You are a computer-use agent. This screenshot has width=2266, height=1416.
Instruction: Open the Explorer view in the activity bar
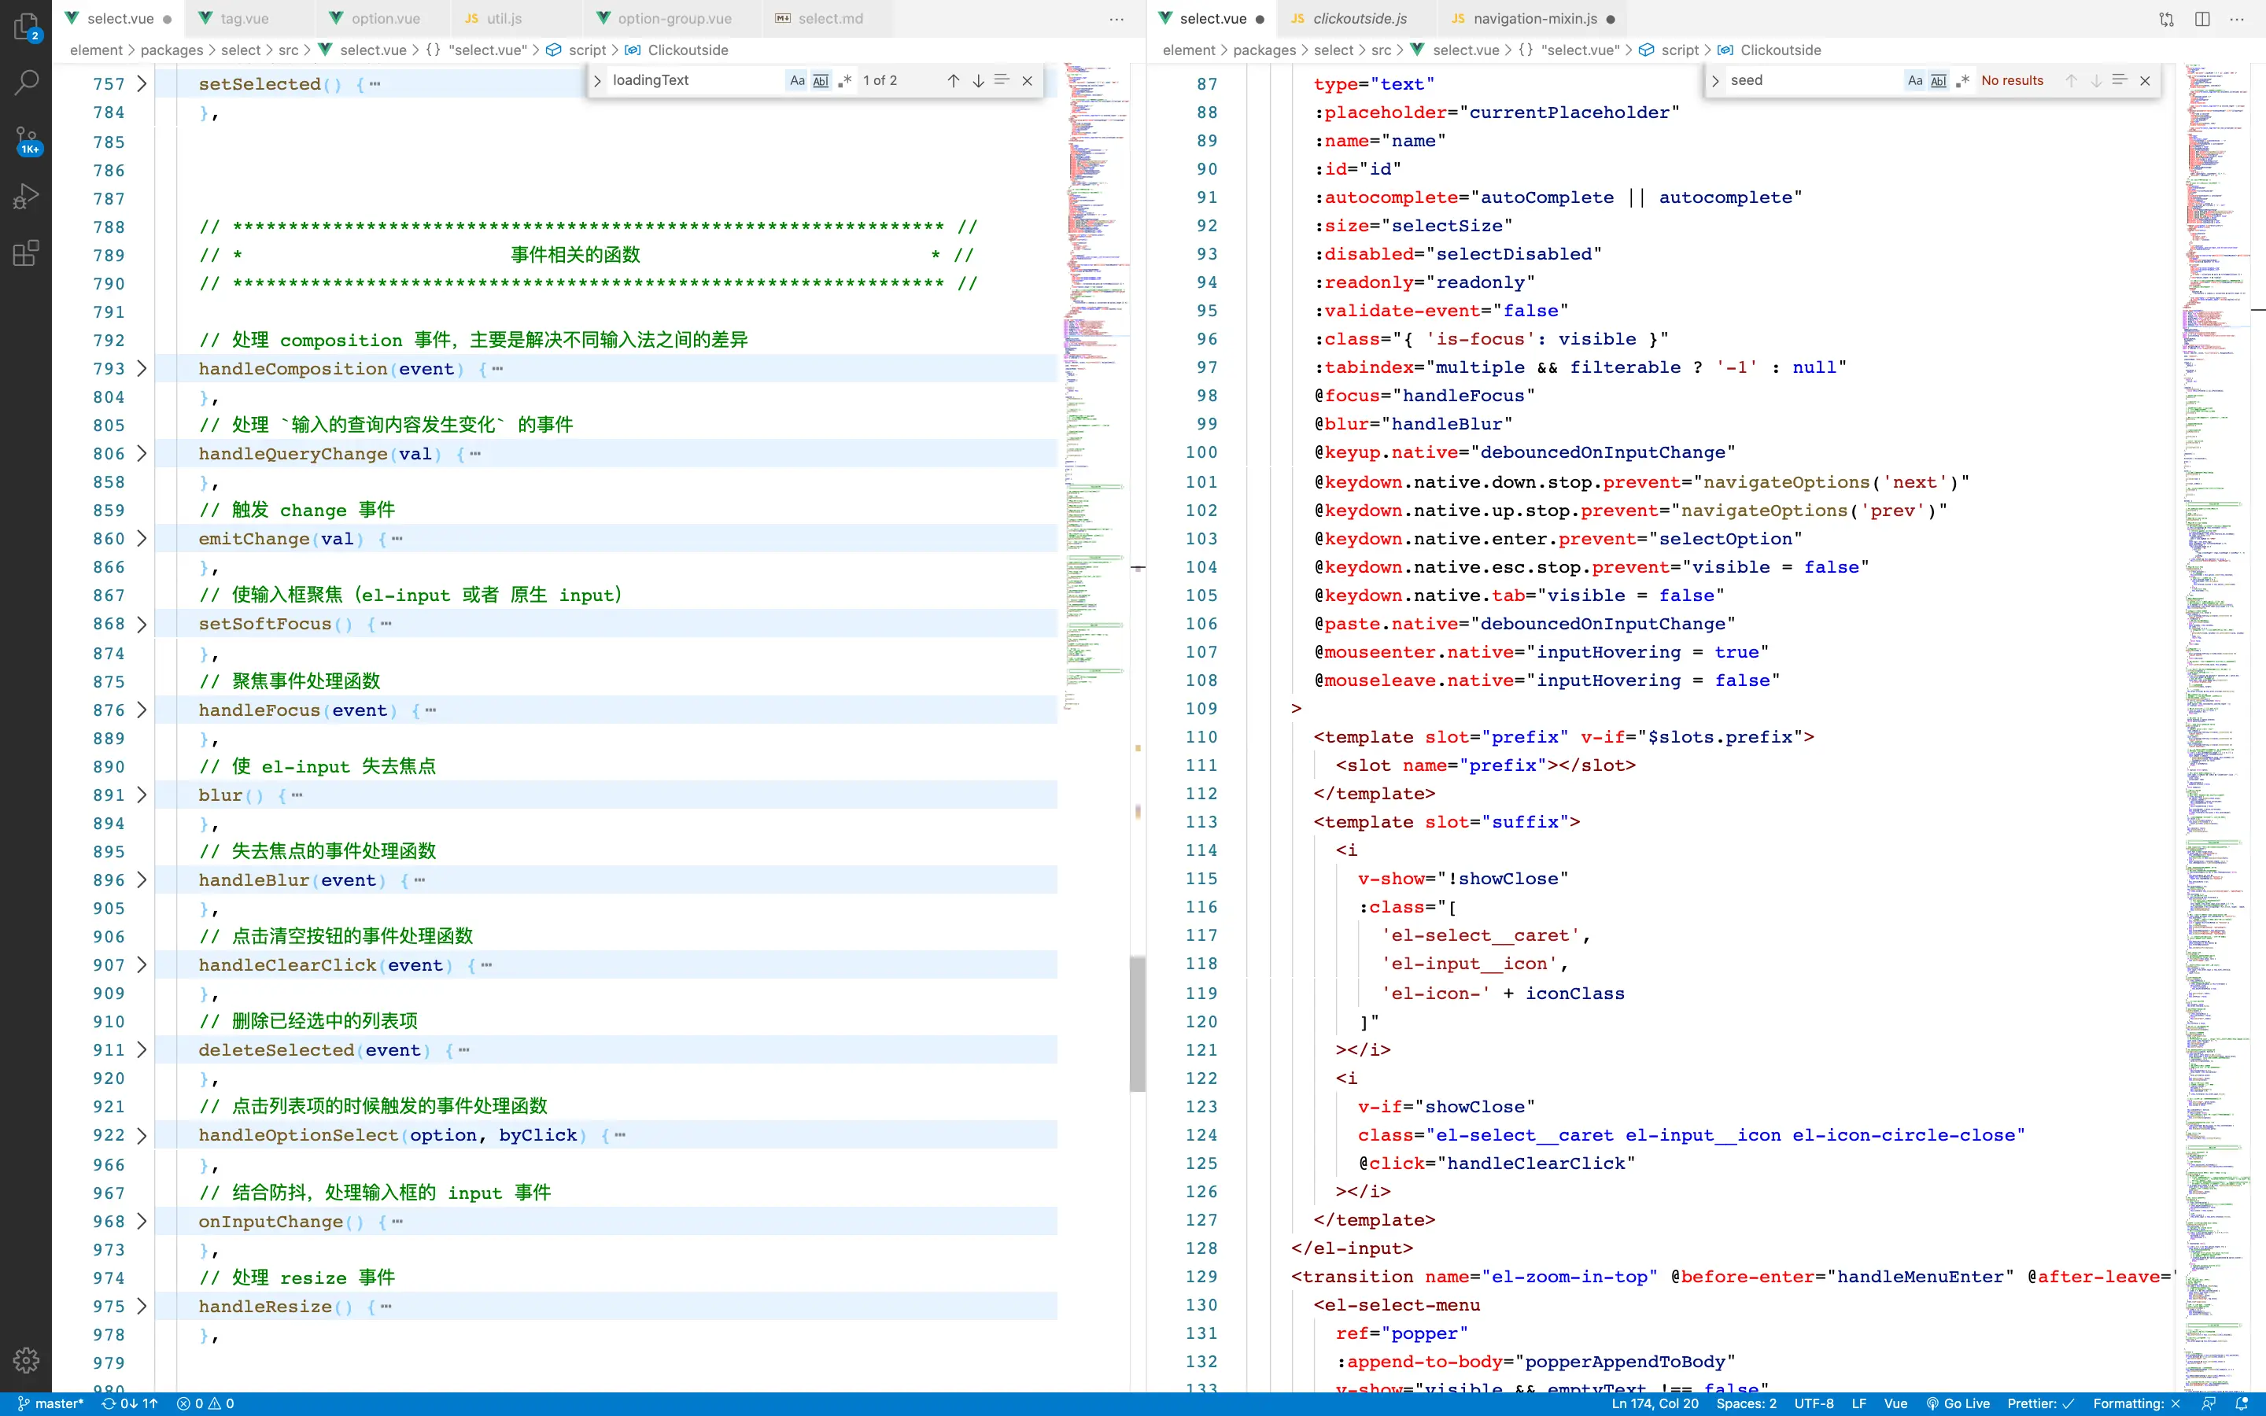pos(26,28)
